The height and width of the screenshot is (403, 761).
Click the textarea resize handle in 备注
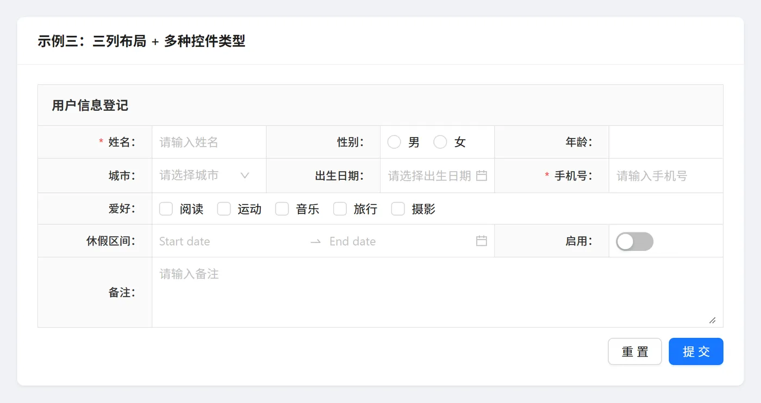712,320
